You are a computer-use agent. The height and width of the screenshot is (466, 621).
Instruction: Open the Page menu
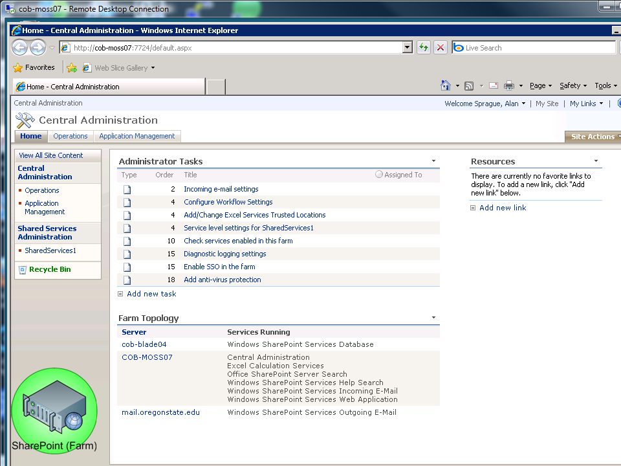pyautogui.click(x=541, y=85)
